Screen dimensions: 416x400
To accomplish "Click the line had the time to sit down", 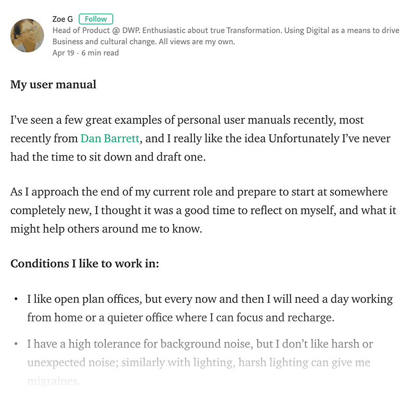I will tap(108, 157).
